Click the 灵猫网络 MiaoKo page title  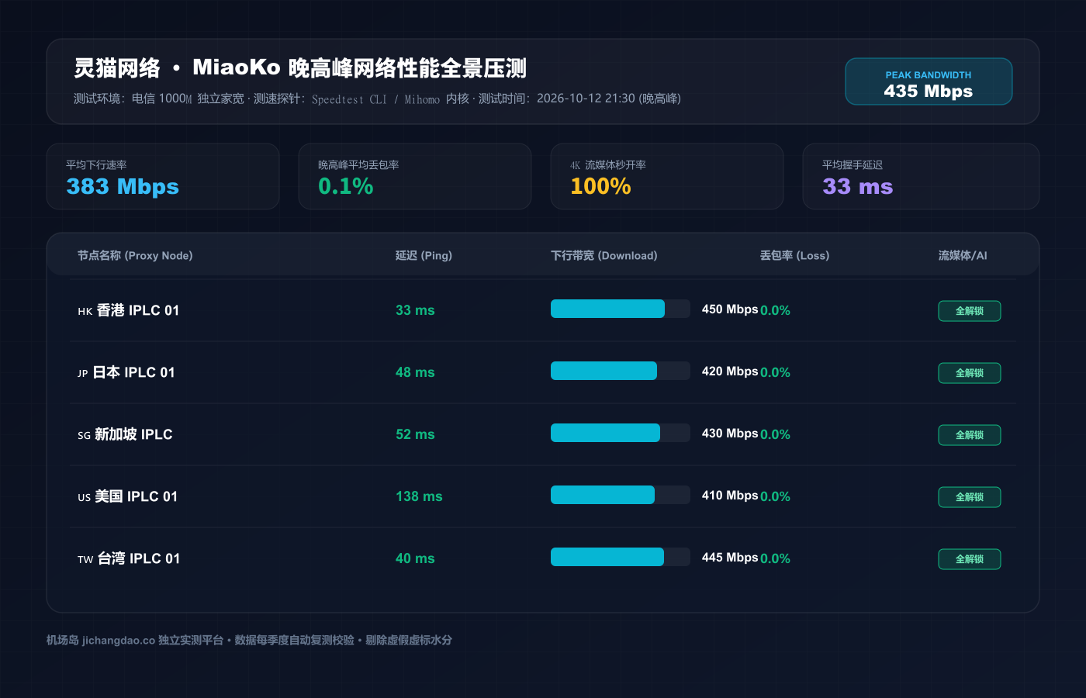pos(300,68)
